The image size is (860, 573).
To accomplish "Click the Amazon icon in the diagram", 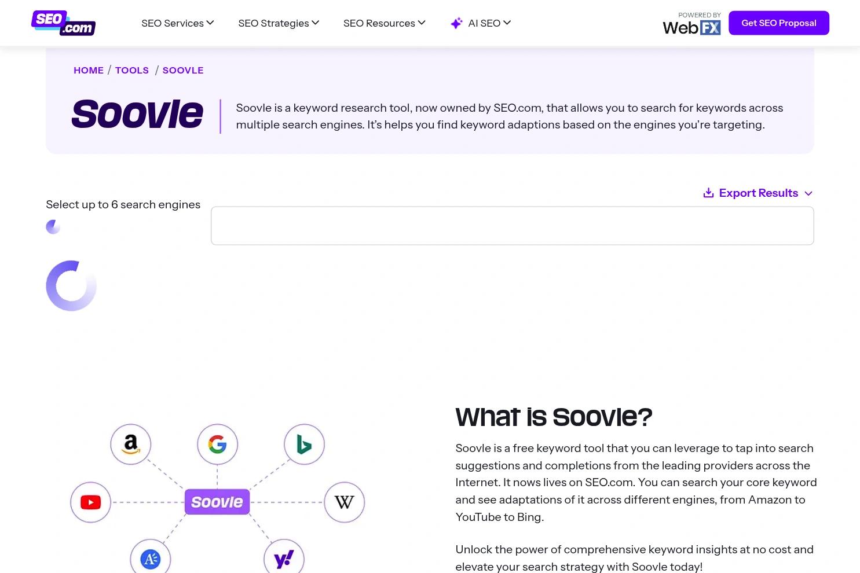I will [x=131, y=445].
